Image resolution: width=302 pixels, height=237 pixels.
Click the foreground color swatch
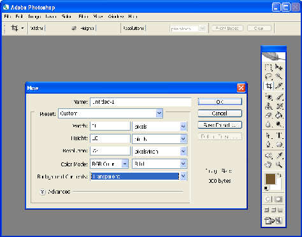(x=270, y=179)
